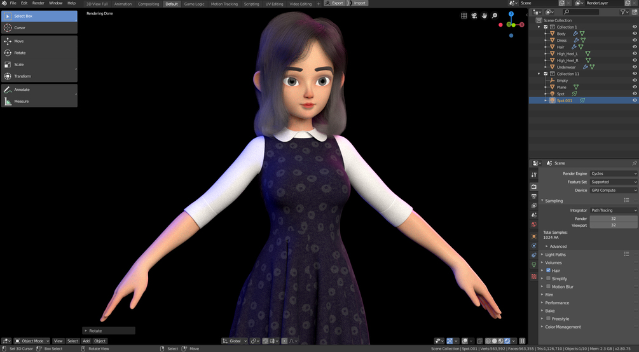Select the Cursor tool
The image size is (639, 352).
39,28
